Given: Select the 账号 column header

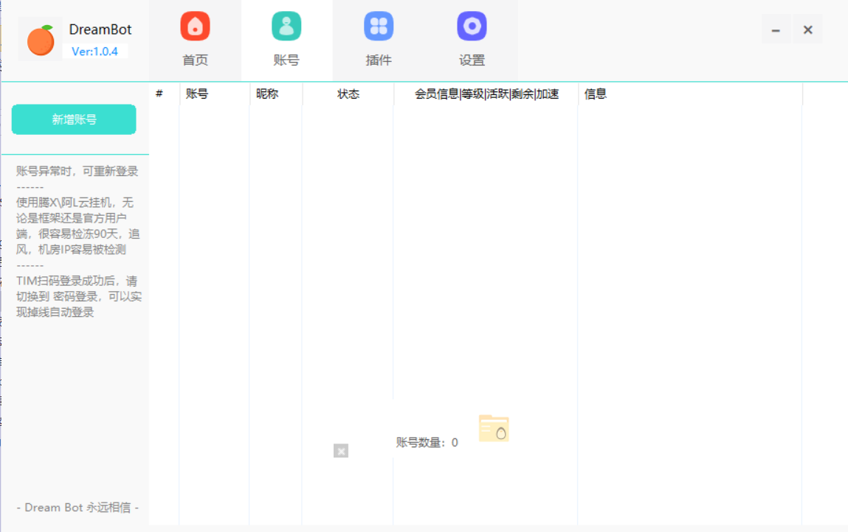Looking at the screenshot, I should coord(196,94).
